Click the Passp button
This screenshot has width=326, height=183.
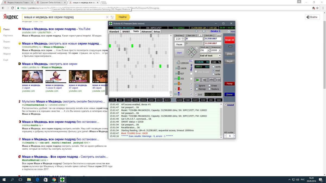(230, 84)
